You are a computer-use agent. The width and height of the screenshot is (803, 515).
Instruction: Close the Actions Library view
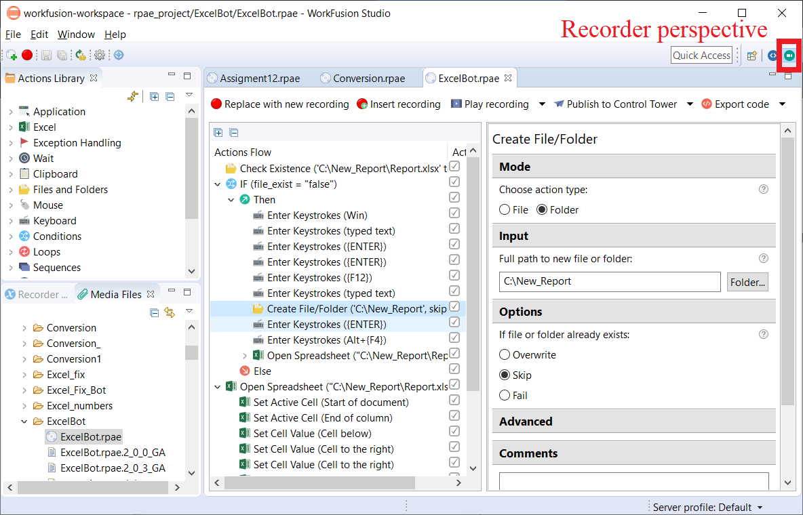pos(93,78)
